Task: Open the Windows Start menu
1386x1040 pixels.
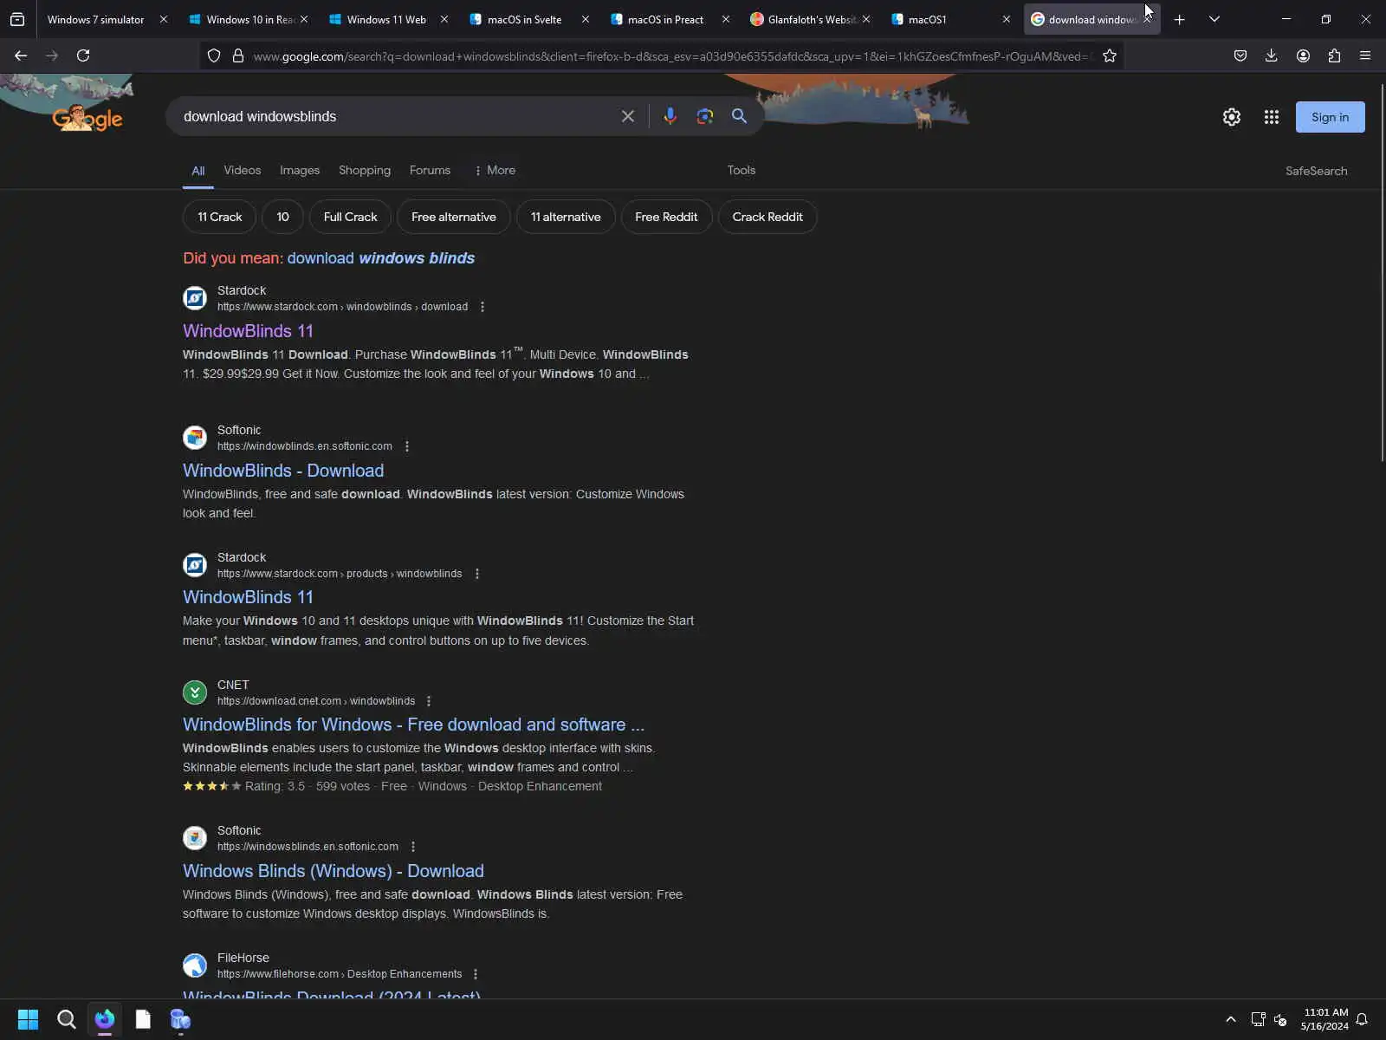Action: (28, 1019)
